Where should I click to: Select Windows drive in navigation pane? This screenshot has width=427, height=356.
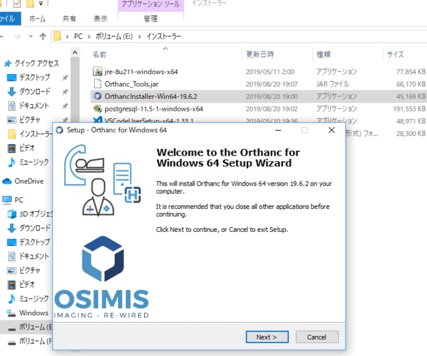[x=33, y=313]
